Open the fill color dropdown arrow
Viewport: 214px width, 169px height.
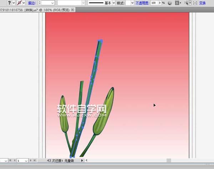[14, 3]
